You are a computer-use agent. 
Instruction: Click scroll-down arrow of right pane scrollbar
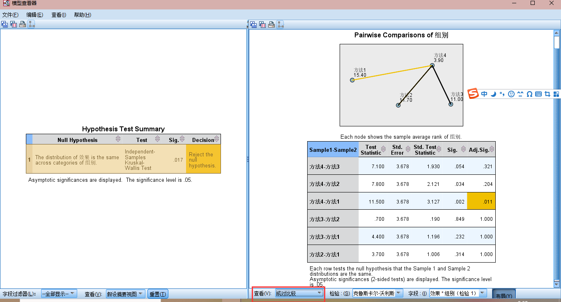coord(557,284)
